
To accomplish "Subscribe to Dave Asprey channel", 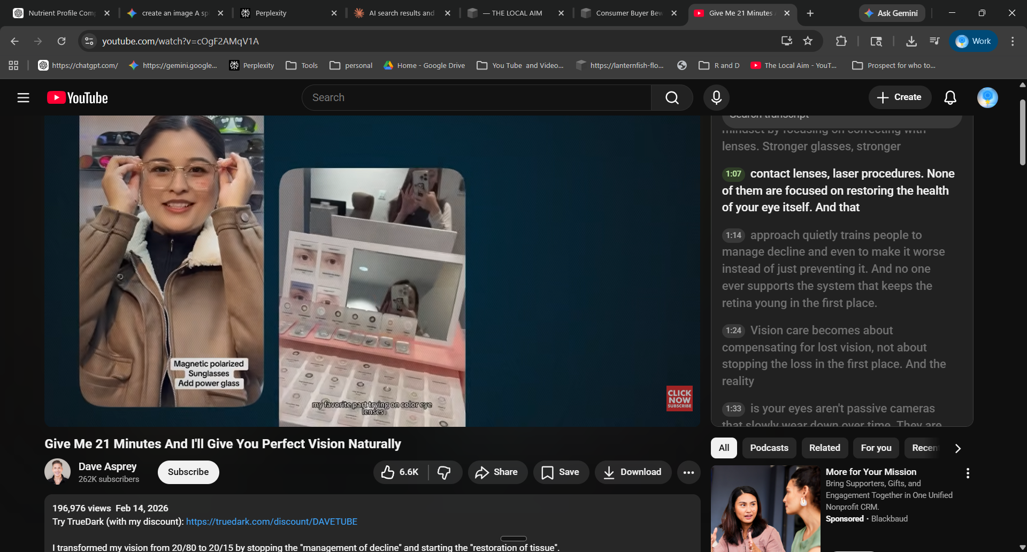I will pyautogui.click(x=188, y=472).
